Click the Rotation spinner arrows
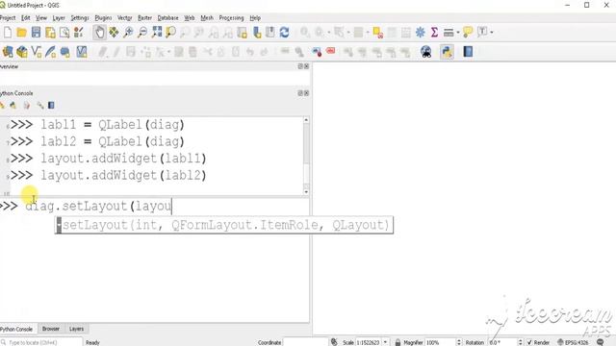Image resolution: width=616 pixels, height=346 pixels. (x=520, y=342)
